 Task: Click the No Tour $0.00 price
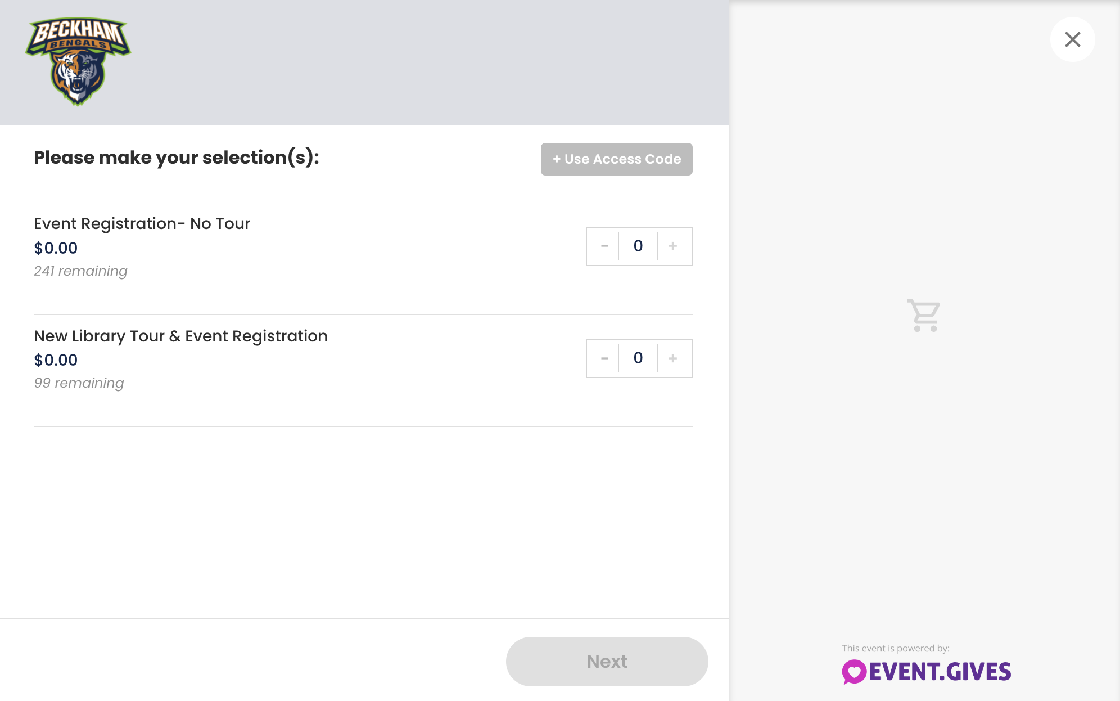point(56,248)
